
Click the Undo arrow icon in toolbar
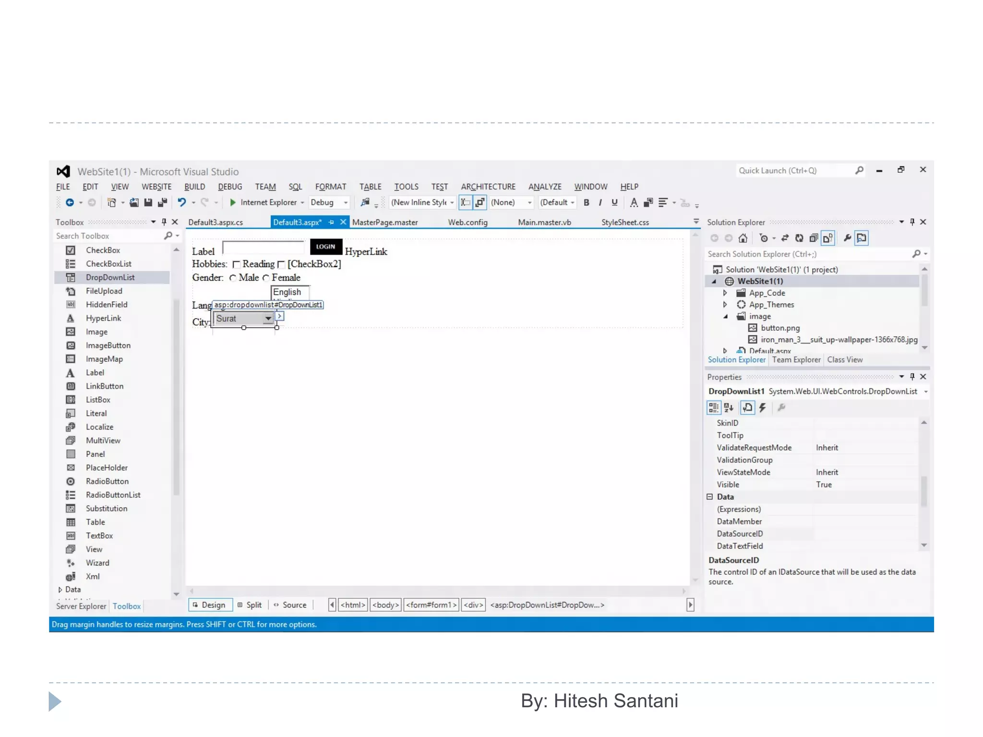[x=182, y=202]
